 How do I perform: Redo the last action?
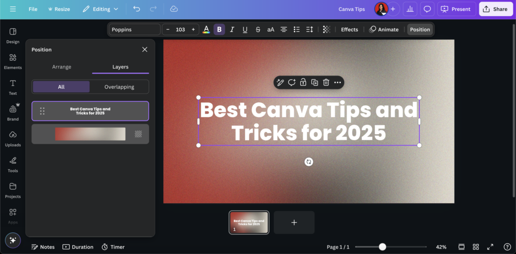153,9
